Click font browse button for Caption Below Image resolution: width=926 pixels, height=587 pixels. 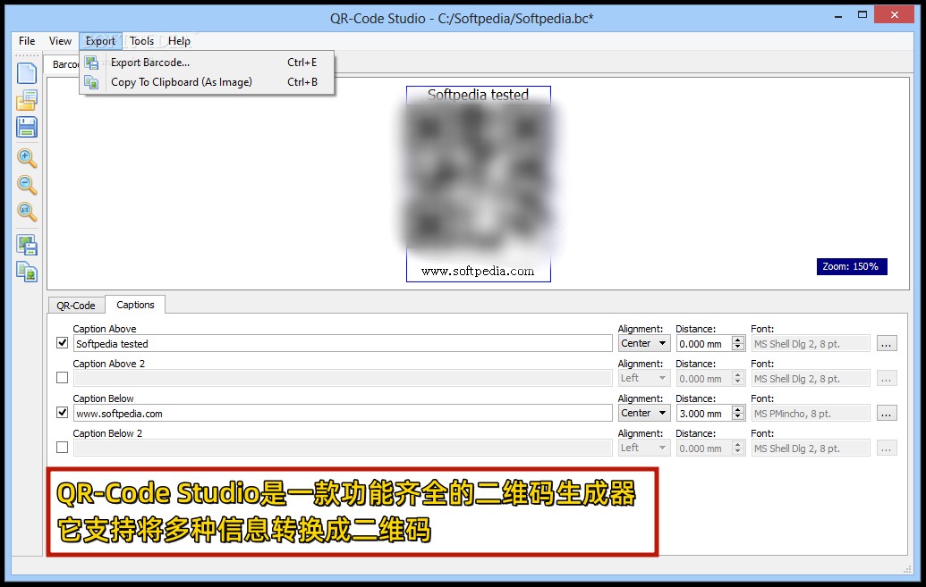(x=887, y=413)
